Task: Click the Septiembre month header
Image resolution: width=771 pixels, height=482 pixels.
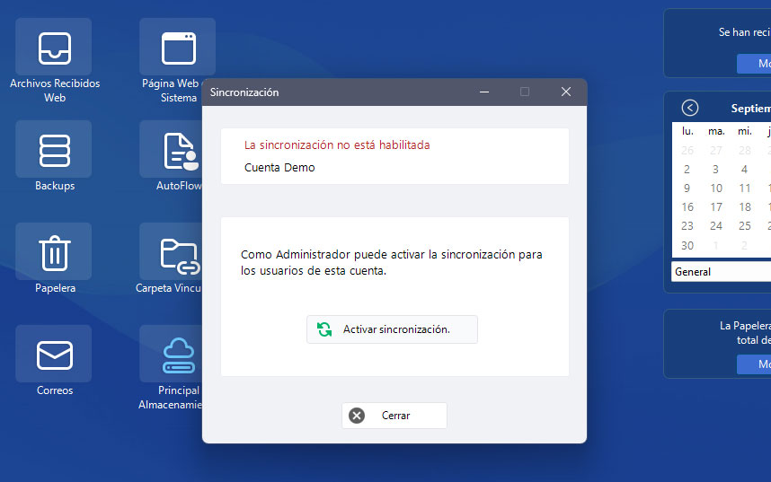Action: 751,108
